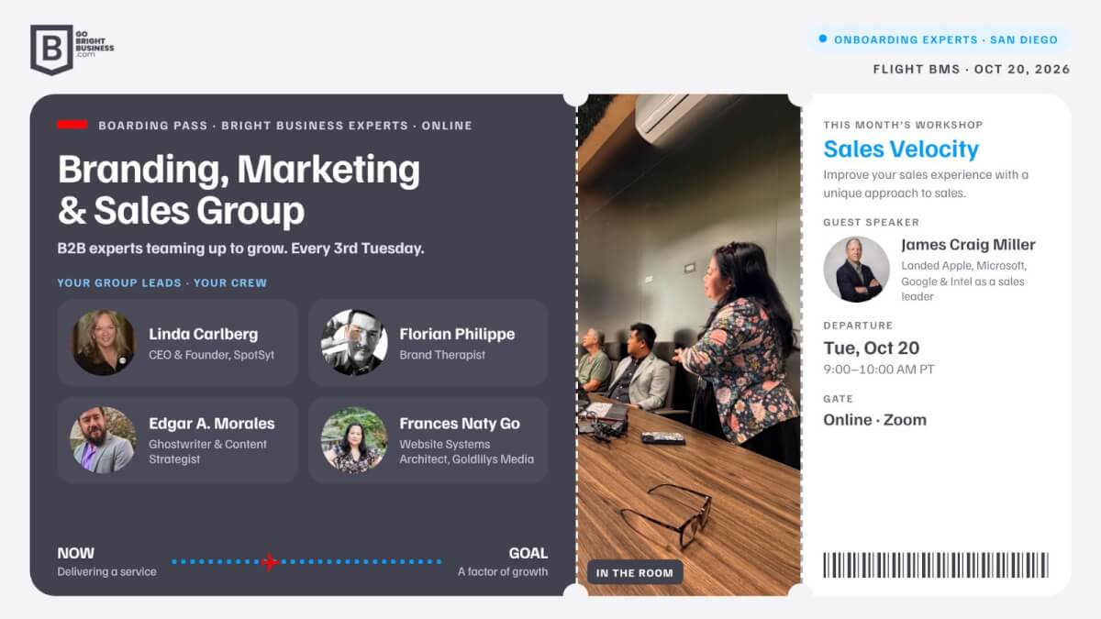Click 'This Month's Workshop' label
Screen dimensions: 1101x619
[x=903, y=125]
